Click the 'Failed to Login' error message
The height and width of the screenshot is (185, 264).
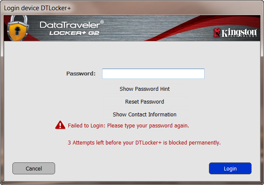[x=129, y=125]
